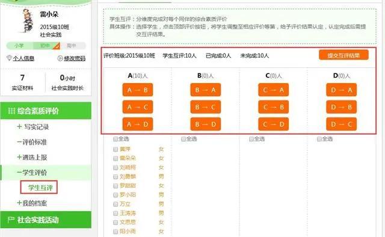This screenshot has width=385, height=237.
Task: Click the B(0)人 column heading
Action: coord(206,76)
